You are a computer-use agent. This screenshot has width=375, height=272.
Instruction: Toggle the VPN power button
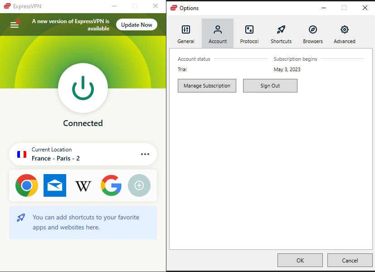(x=83, y=88)
